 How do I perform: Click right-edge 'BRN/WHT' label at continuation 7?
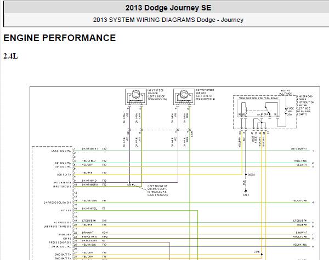302,233
